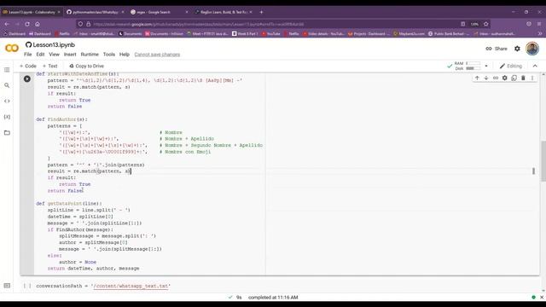Open the user account avatar

pyautogui.click(x=532, y=49)
